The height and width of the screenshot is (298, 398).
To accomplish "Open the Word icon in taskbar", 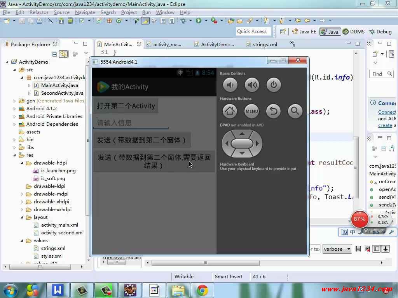I will tap(58, 290).
